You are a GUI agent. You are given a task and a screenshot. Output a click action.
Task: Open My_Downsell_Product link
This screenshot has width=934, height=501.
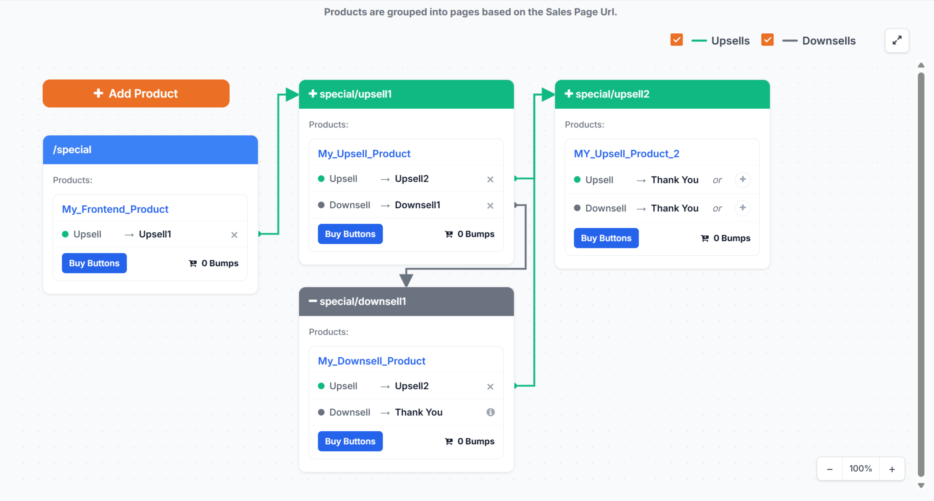[x=371, y=361]
